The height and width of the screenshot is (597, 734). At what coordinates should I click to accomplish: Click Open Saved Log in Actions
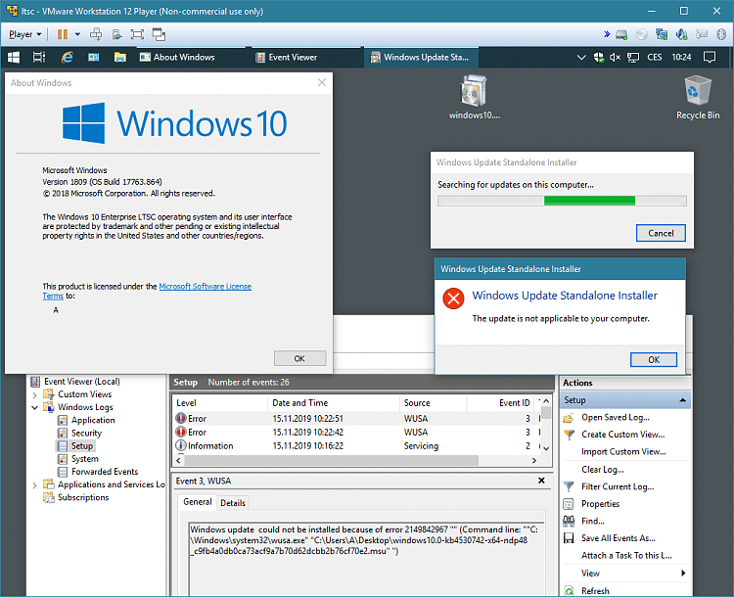pyautogui.click(x=616, y=417)
